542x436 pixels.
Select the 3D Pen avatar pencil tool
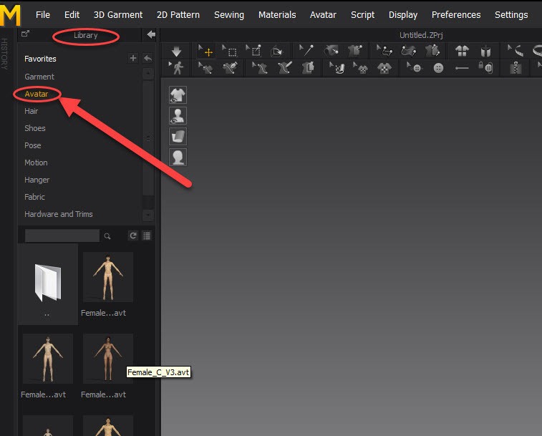(284, 68)
